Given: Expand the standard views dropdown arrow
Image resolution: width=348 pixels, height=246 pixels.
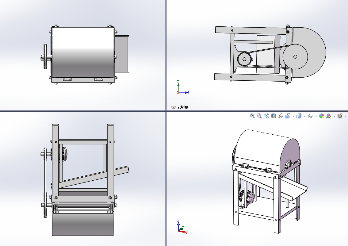Looking at the screenshot, I should click(293, 116).
